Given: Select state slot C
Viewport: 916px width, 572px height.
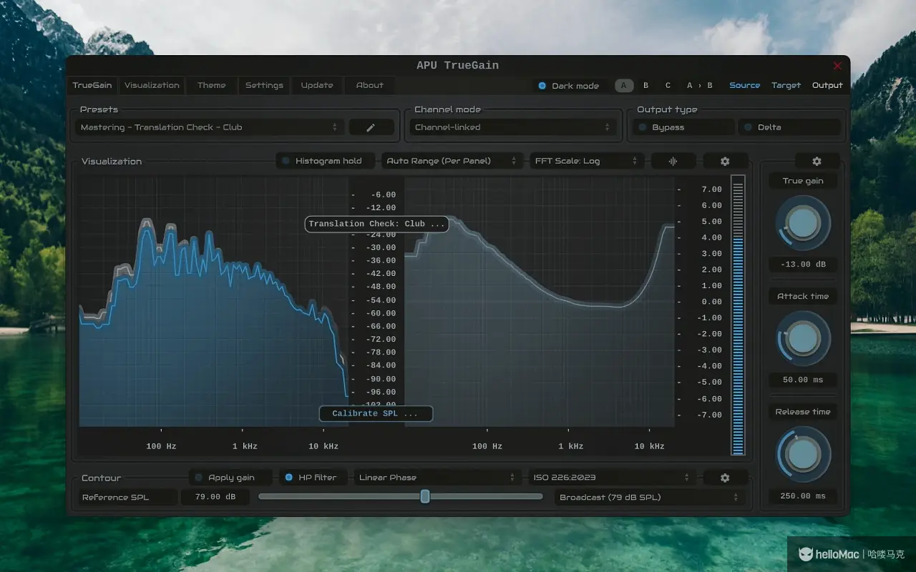Looking at the screenshot, I should (x=668, y=86).
